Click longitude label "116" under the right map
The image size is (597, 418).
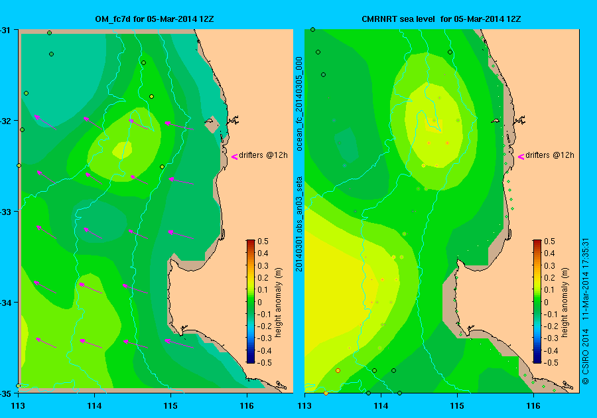[533, 406]
